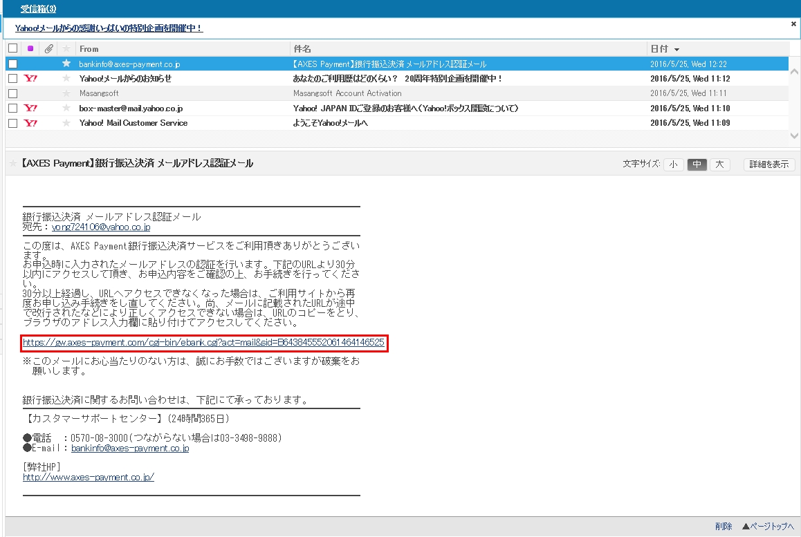Star the Masangsoft Account Activation email

(66, 93)
